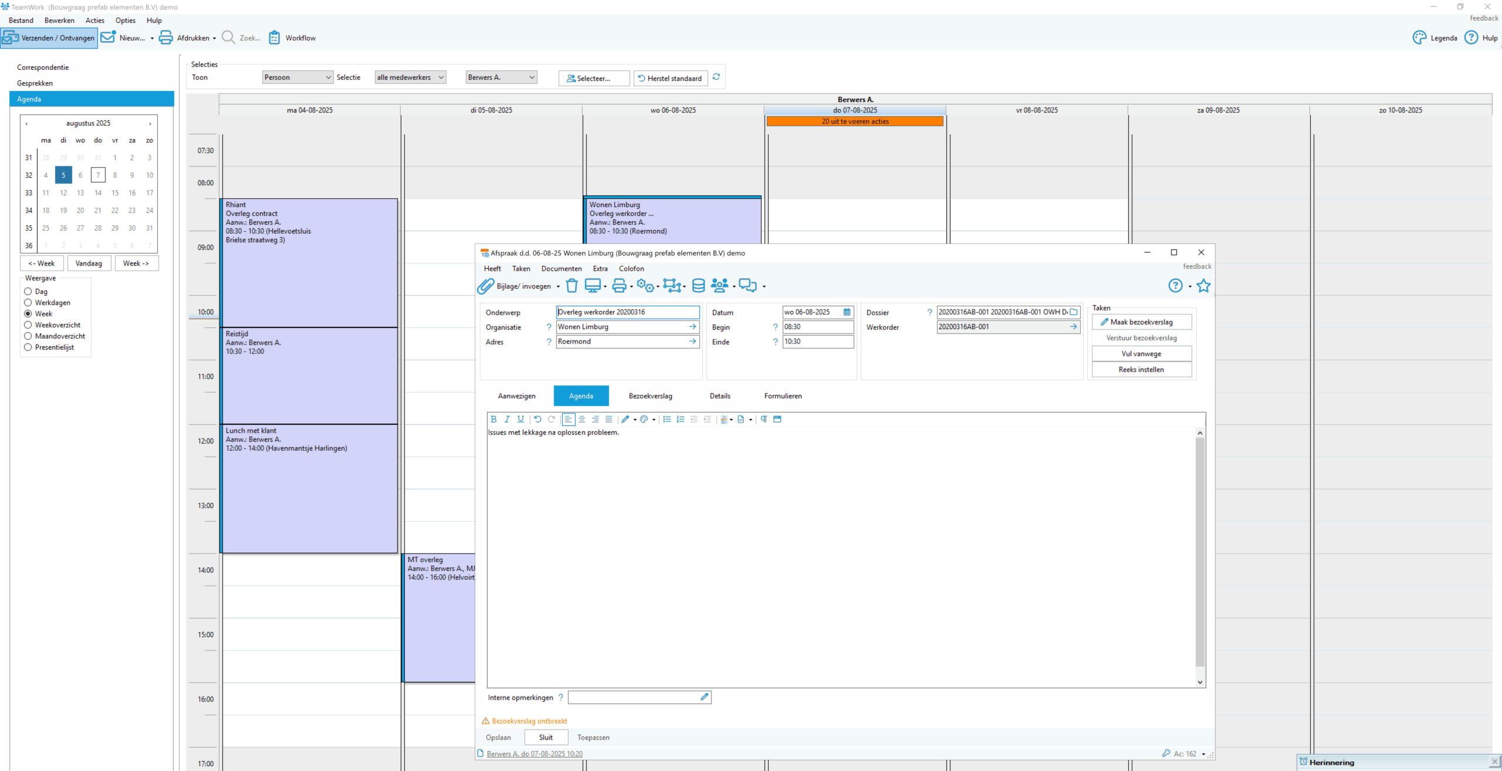1502x771 pixels.
Task: Select the Werkdagen view option
Action: [28, 303]
